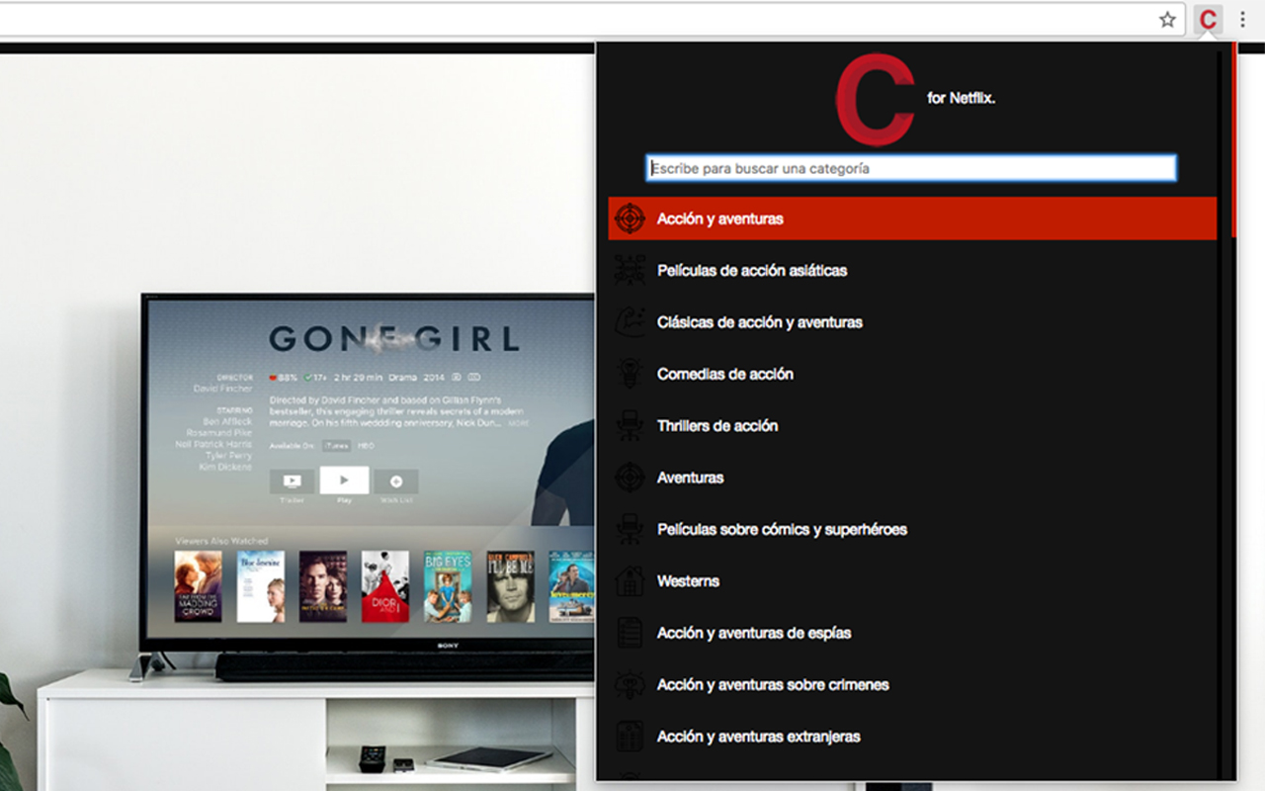Select the Acción y aventuras category

coord(912,219)
